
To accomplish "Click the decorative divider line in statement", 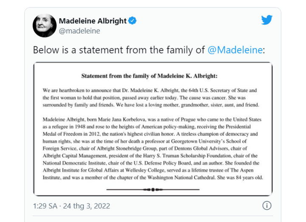I will pyautogui.click(x=153, y=189).
